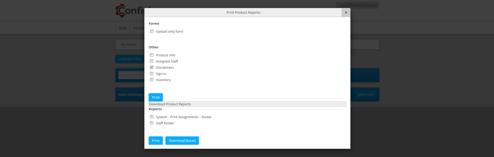Click Print button under Other section
The height and width of the screenshot is (157, 494).
(156, 97)
